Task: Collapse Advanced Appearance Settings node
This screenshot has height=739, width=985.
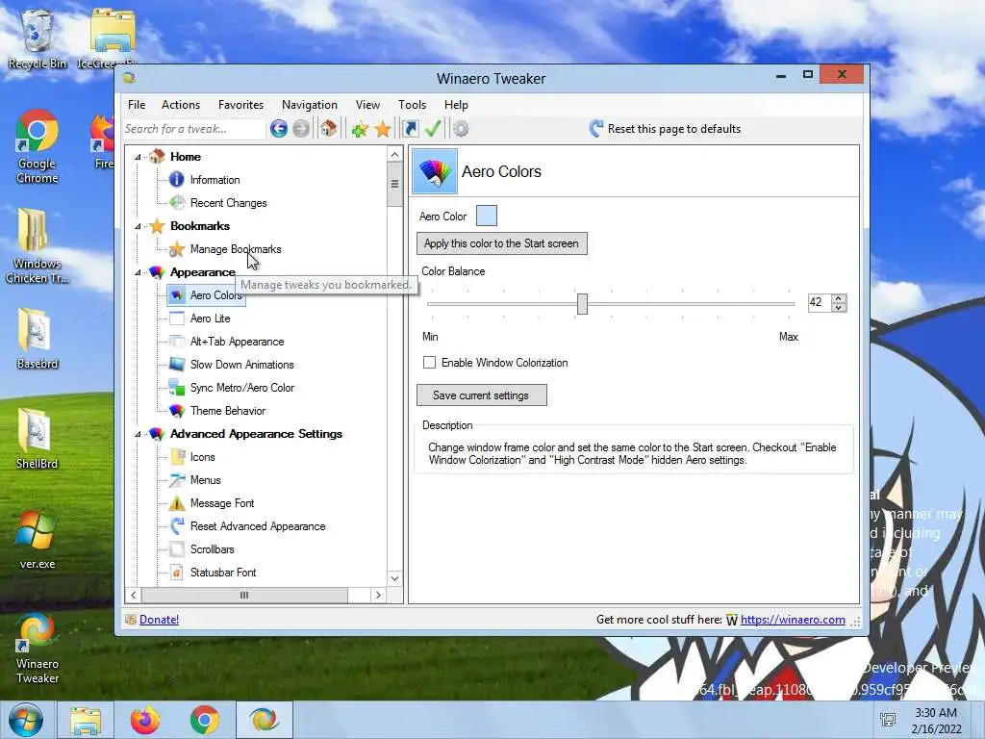Action: 138,434
